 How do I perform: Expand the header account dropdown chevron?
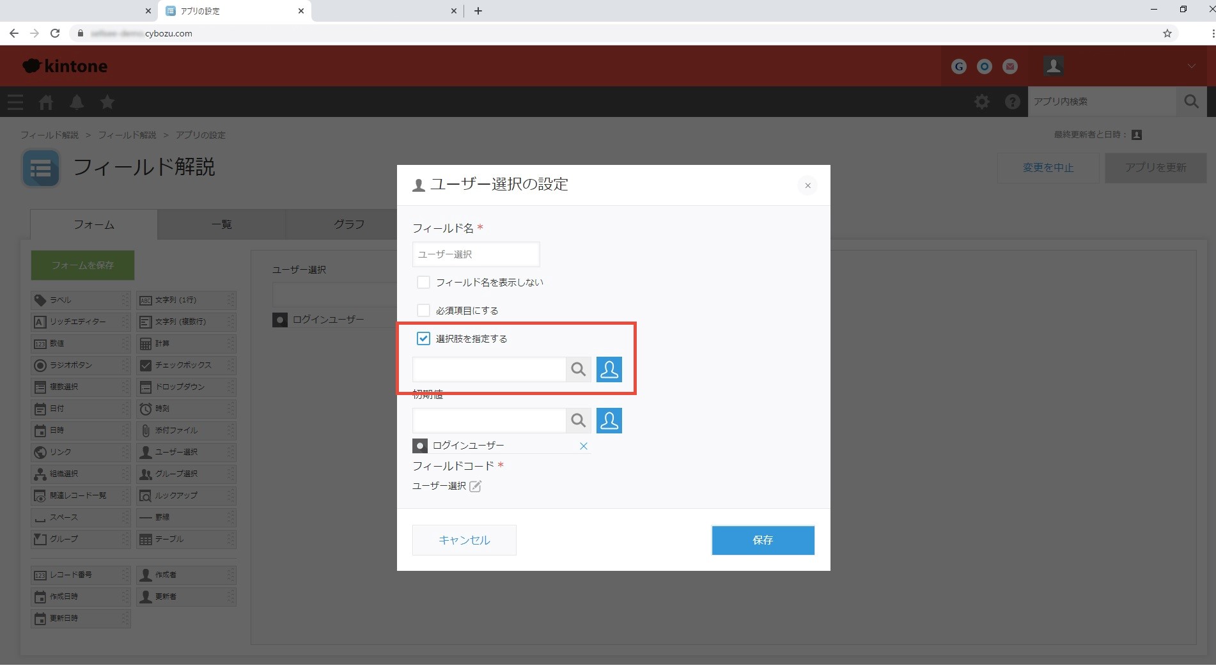[1192, 66]
